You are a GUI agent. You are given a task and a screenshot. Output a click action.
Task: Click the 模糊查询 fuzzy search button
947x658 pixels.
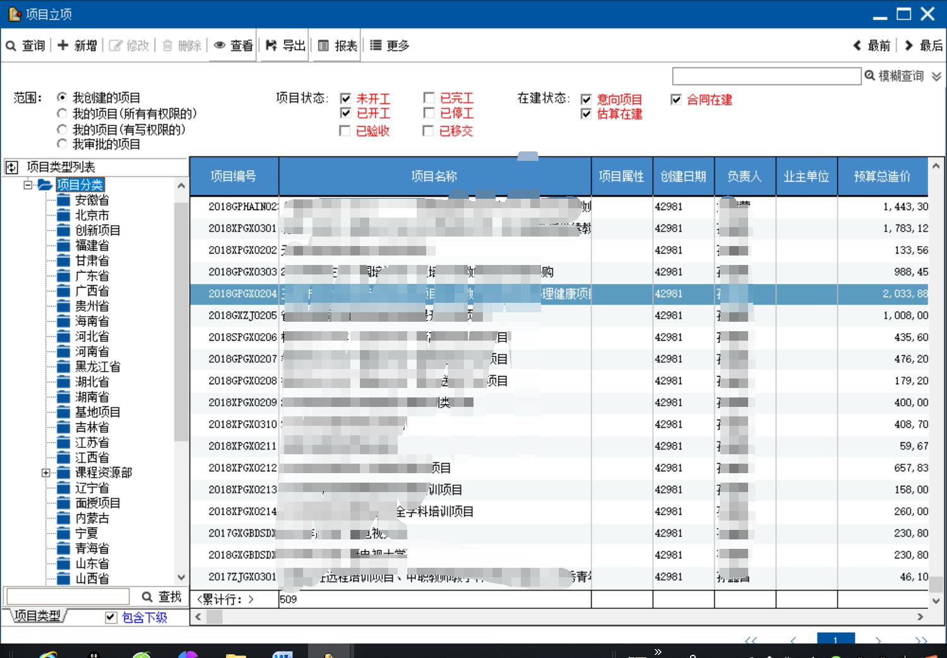pyautogui.click(x=894, y=76)
